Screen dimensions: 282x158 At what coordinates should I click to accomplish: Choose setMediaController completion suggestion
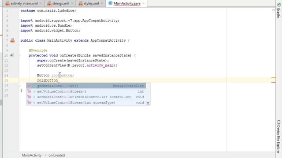point(86,97)
